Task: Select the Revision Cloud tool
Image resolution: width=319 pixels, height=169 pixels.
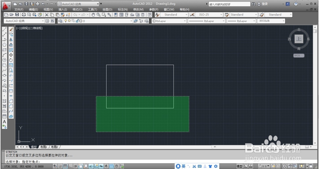Action: coord(4,65)
